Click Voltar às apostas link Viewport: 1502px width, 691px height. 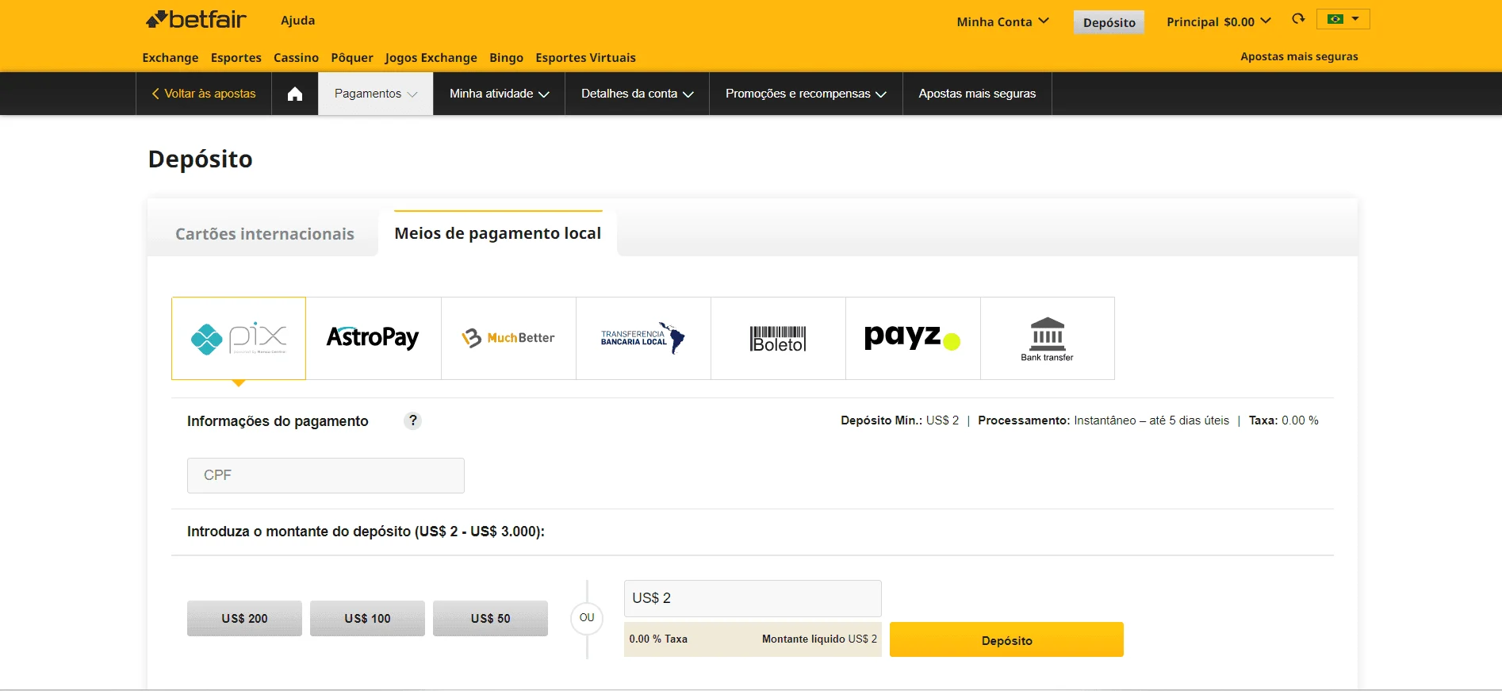[x=204, y=94]
